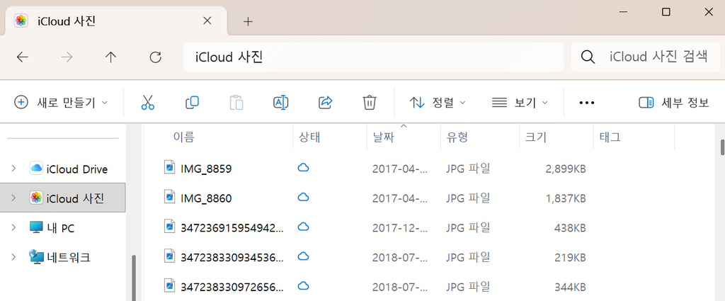725x301 pixels.
Task: Go up one folder level arrow
Action: [x=110, y=57]
